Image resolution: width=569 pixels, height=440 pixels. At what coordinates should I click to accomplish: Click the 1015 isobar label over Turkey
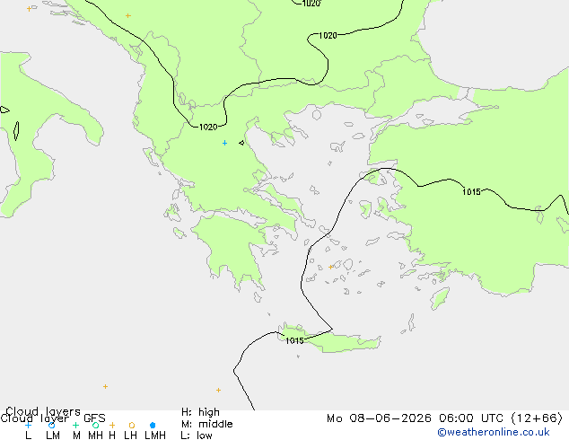[471, 191]
